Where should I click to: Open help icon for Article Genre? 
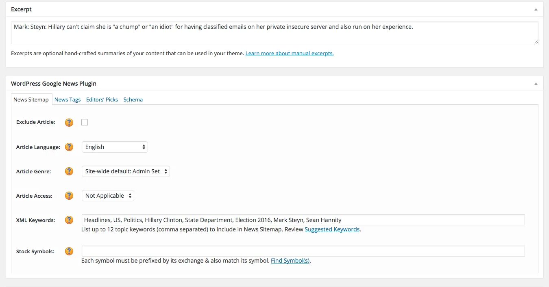click(x=69, y=171)
